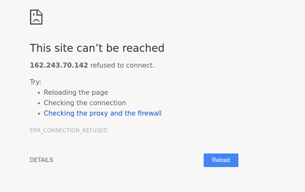Click the word reached in heading

143,48
